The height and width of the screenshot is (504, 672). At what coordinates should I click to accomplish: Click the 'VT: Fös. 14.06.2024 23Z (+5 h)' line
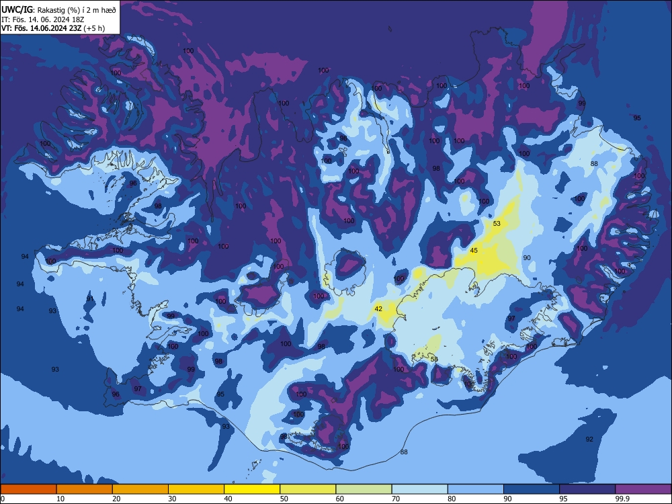(x=53, y=28)
